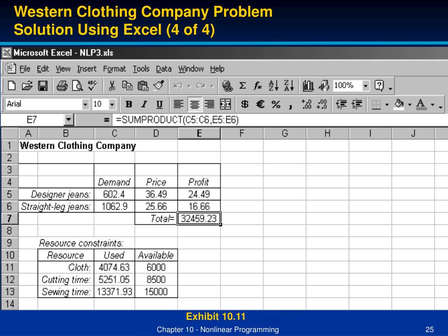This screenshot has width=448, height=336.
Task: Select Designer jeans demand 602.4
Action: [114, 194]
